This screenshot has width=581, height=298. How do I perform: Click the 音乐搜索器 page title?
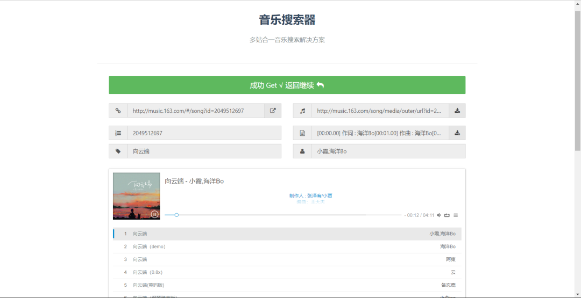tap(287, 20)
